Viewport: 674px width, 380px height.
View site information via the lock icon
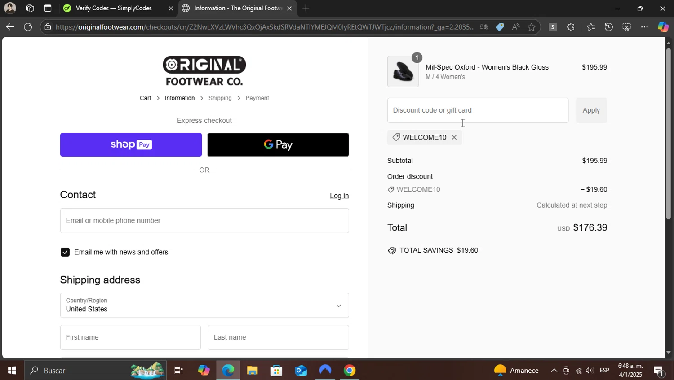click(x=48, y=27)
